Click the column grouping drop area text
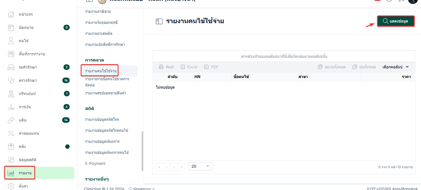Screen dimensions: 421x190 [x=284, y=56]
